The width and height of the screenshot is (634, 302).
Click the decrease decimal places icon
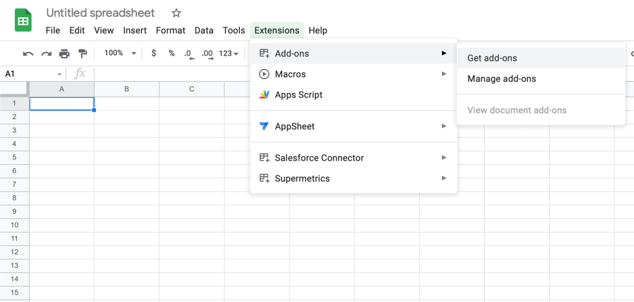point(189,54)
